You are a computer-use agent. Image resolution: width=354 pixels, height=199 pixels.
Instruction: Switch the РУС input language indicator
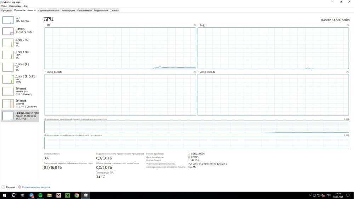click(x=329, y=195)
